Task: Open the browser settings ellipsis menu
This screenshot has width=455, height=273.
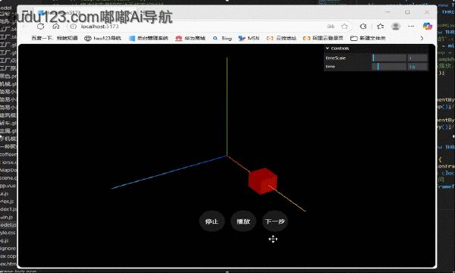Action: (x=411, y=27)
